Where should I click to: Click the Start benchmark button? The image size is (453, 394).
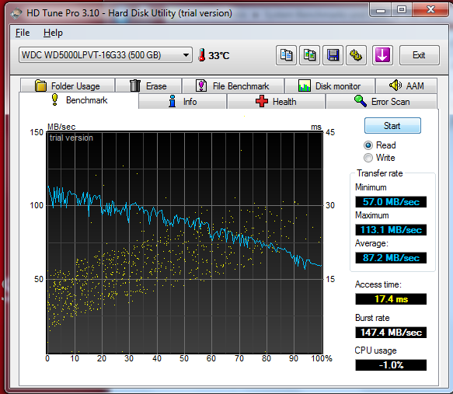pos(392,126)
